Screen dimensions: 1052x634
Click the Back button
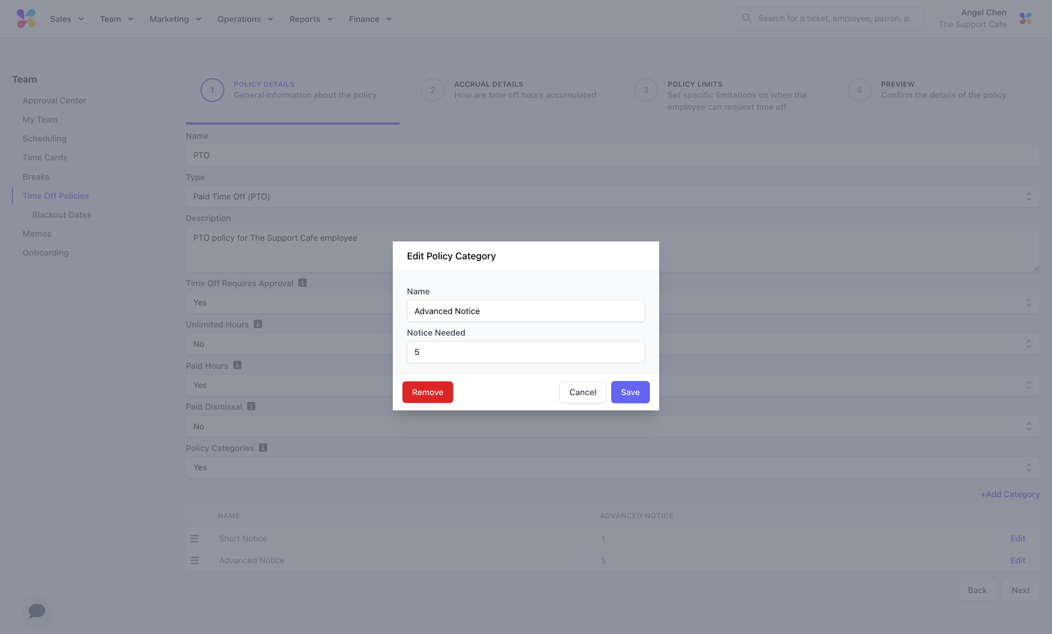pos(977,590)
